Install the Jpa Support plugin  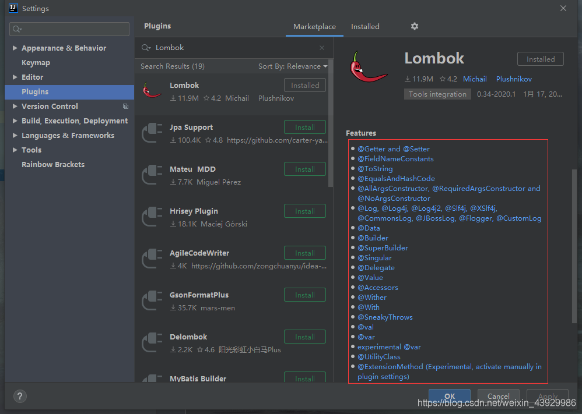305,127
